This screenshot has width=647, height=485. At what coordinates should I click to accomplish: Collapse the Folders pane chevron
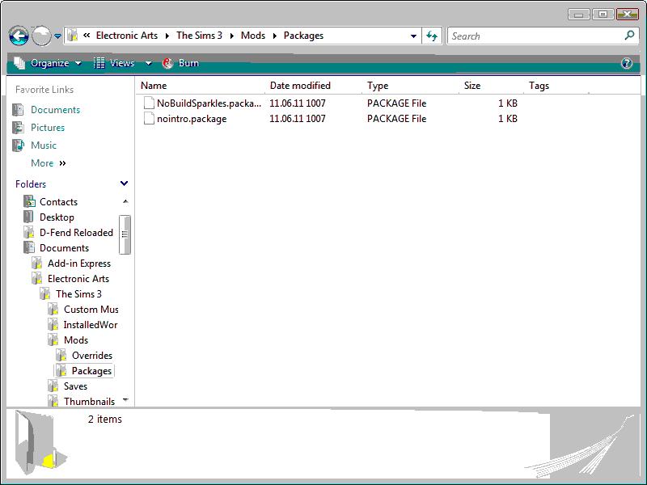[x=124, y=184]
